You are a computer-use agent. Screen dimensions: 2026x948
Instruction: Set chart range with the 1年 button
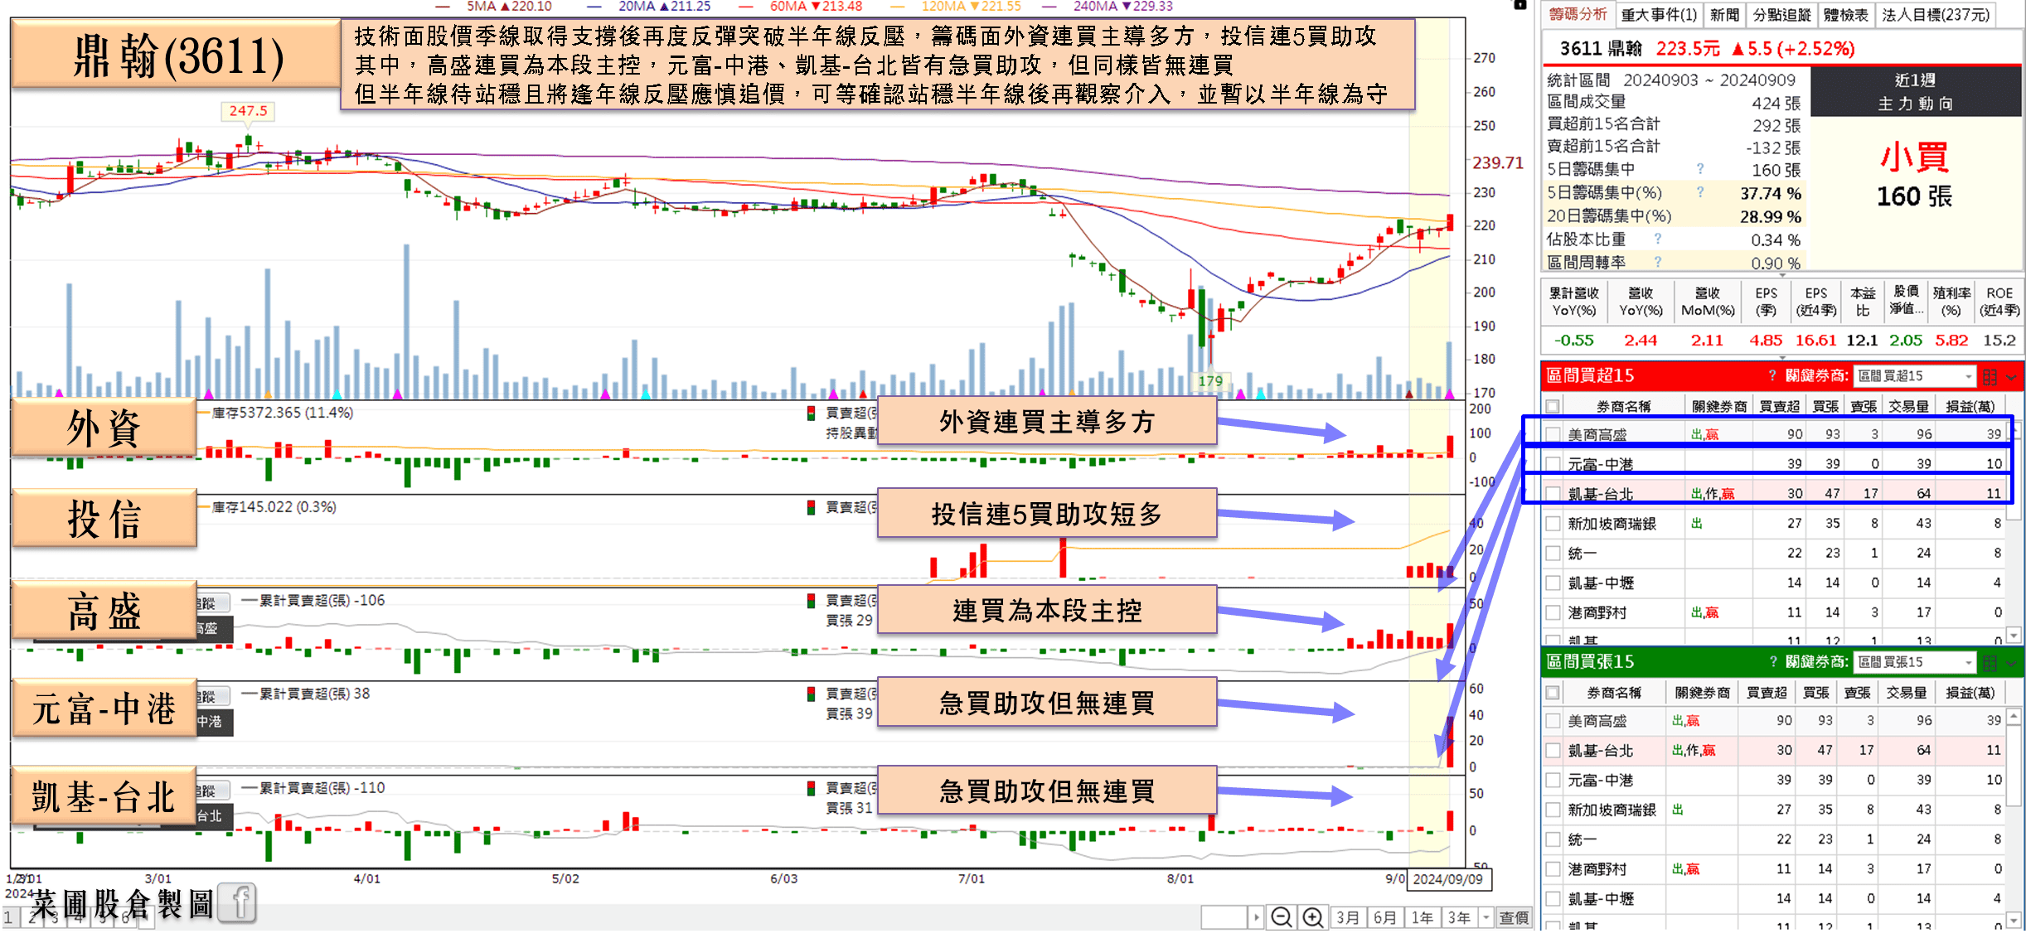pyautogui.click(x=1423, y=917)
